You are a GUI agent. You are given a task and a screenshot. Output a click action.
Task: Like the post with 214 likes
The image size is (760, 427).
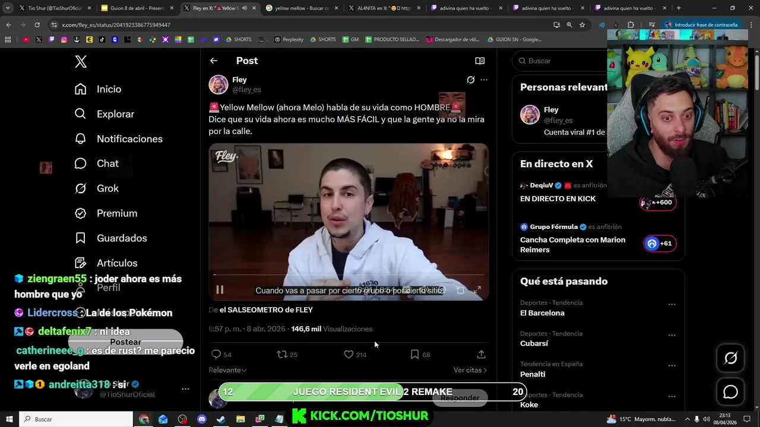coord(355,354)
